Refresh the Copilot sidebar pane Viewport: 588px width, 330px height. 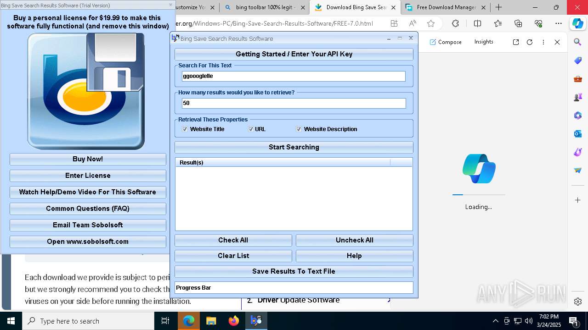(x=530, y=42)
